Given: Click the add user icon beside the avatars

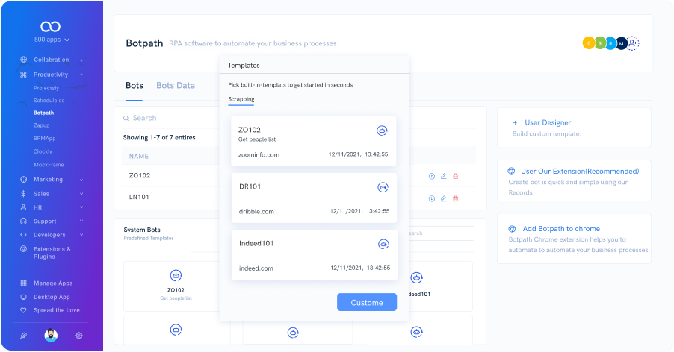Looking at the screenshot, I should click(633, 43).
